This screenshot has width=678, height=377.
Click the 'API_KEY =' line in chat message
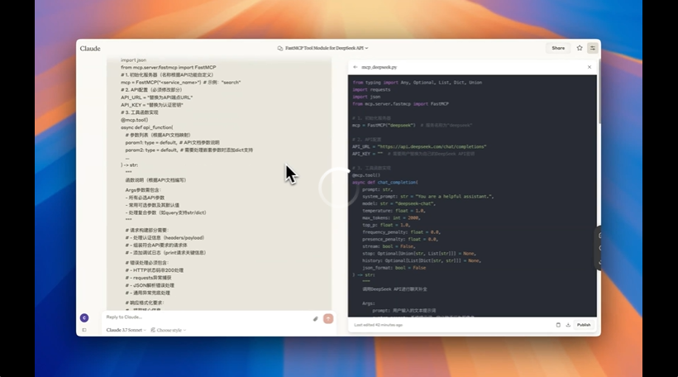tap(152, 105)
